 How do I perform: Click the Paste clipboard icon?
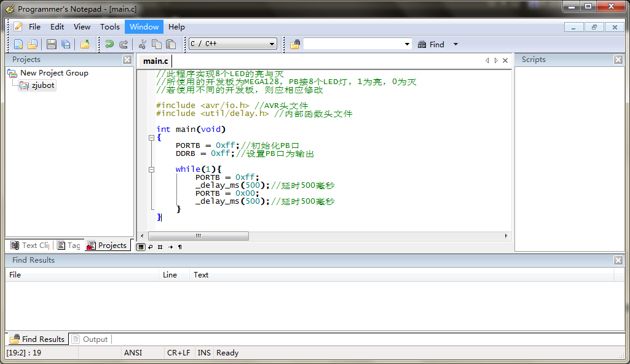point(171,44)
